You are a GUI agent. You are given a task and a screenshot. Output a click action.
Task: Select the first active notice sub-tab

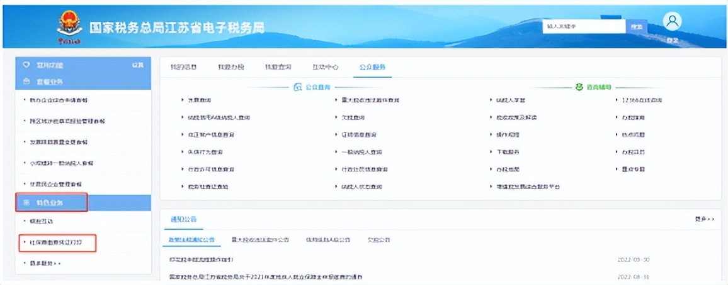point(191,240)
